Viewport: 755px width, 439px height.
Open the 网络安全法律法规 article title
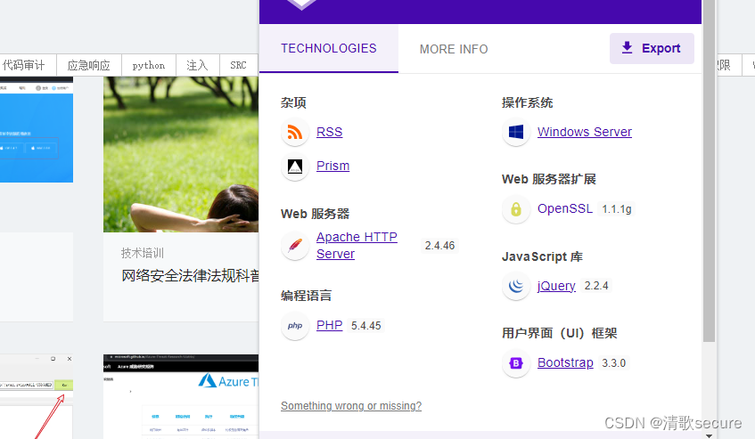click(x=190, y=275)
